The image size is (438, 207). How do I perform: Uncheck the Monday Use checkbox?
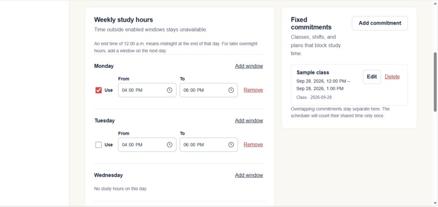(x=98, y=90)
